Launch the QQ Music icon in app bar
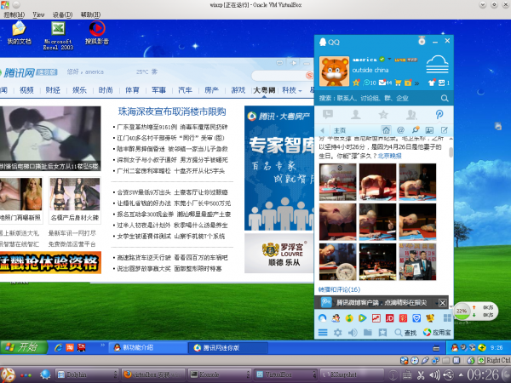The width and height of the screenshot is (511, 383). coord(349,318)
